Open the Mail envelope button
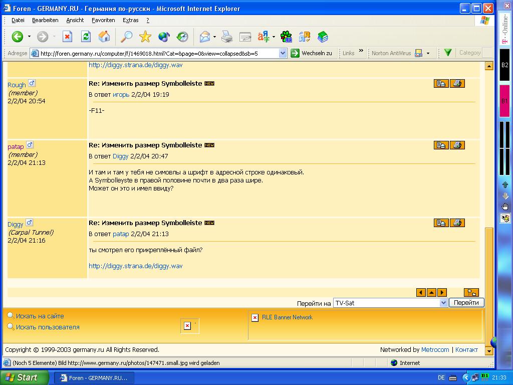513x385 pixels. click(205, 37)
